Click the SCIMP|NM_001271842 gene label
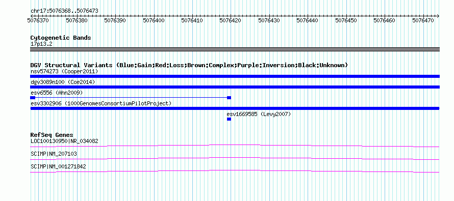Image resolution: width=454 pixels, height=201 pixels. (58, 166)
